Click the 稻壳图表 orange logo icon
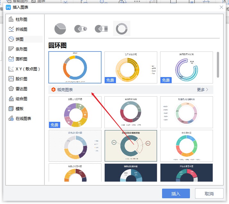This screenshot has height=204, width=229. 53,90
